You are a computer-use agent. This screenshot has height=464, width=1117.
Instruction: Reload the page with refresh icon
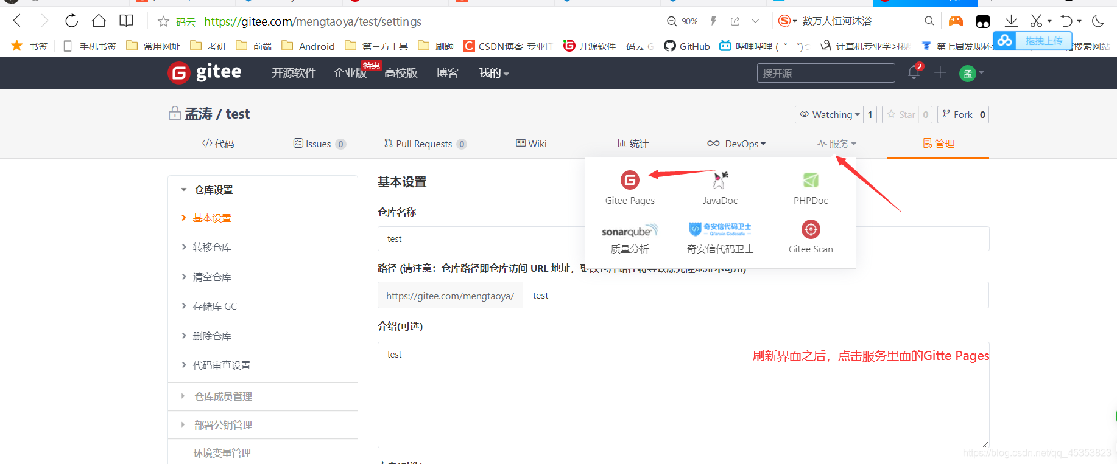(71, 21)
